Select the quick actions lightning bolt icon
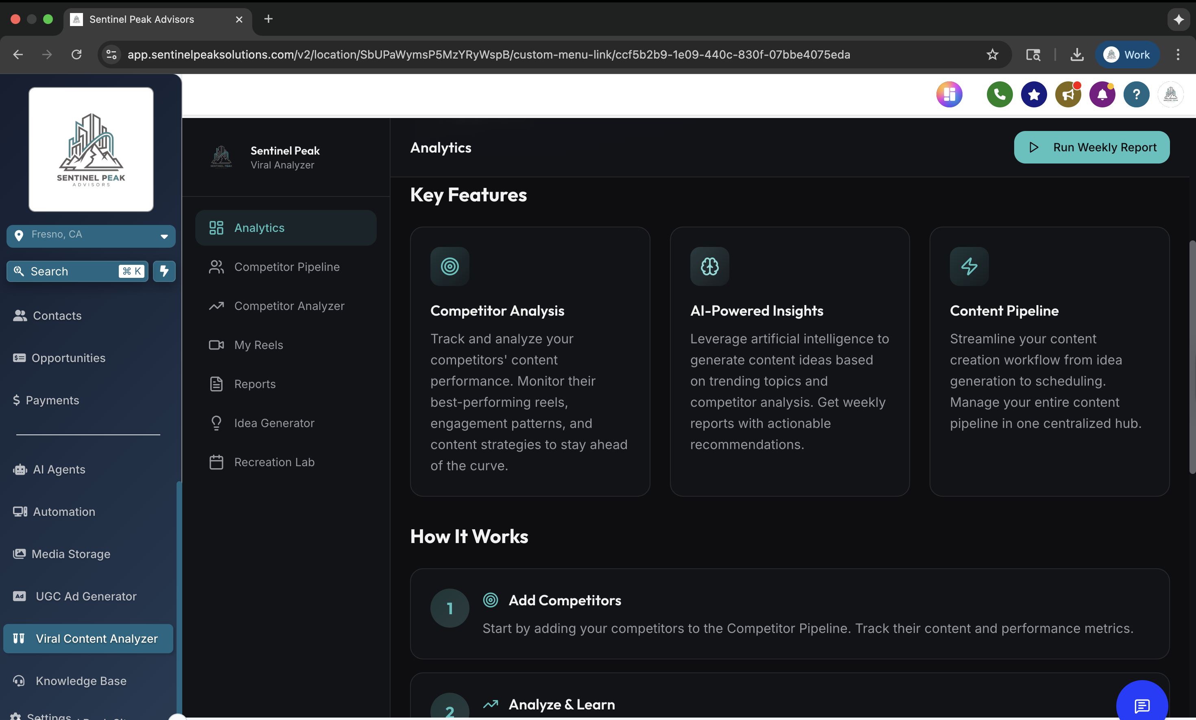The width and height of the screenshot is (1196, 720). coord(164,271)
